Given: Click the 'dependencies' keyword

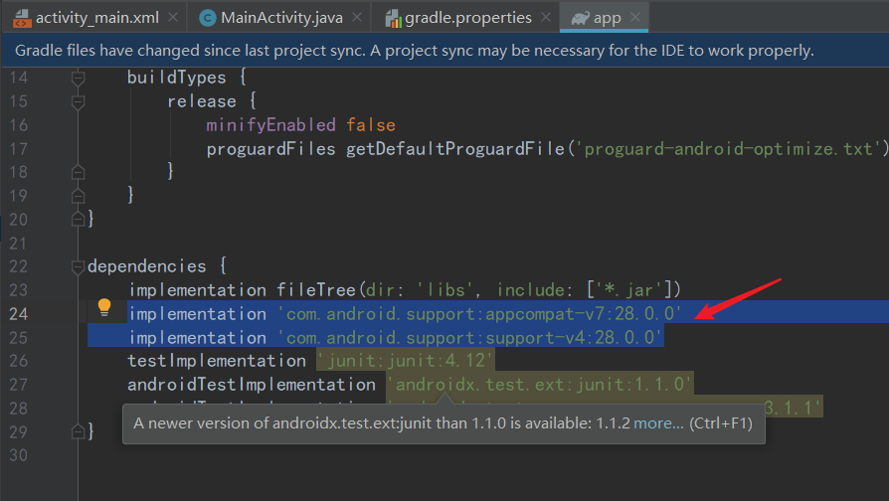Looking at the screenshot, I should click(x=147, y=266).
